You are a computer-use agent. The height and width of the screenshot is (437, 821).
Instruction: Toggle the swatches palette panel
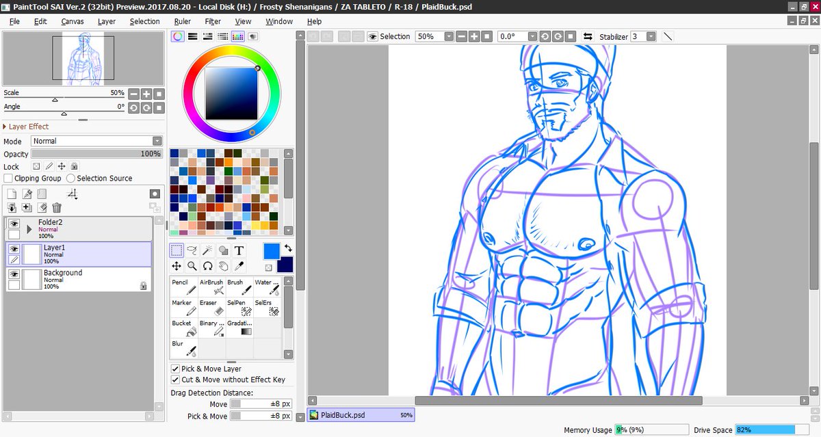[238, 36]
